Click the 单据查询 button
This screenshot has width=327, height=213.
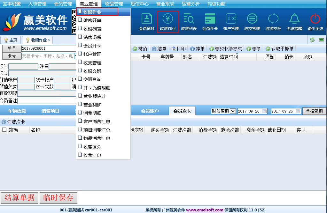(314, 111)
